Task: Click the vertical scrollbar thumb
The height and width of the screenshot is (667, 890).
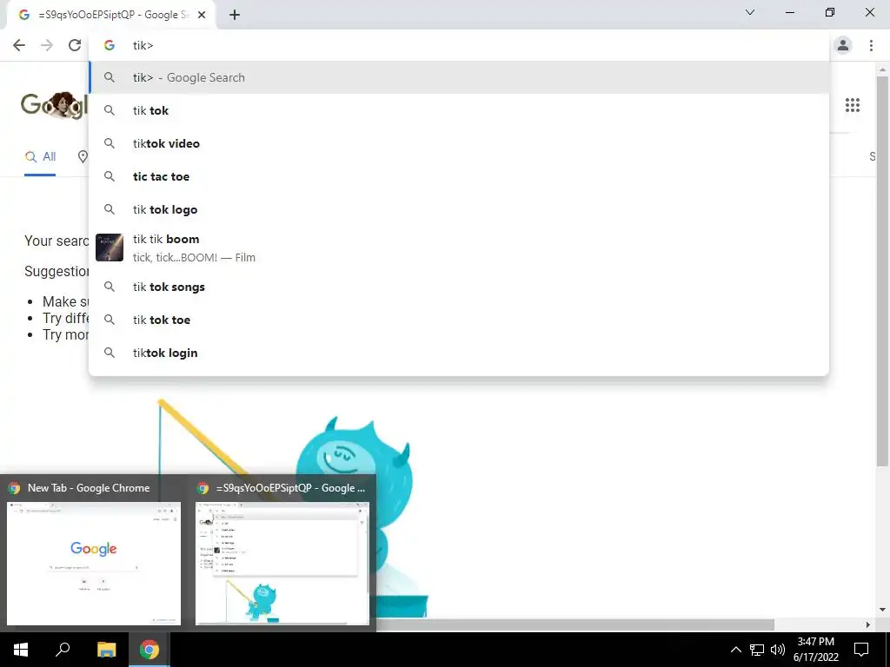Action: (x=882, y=271)
